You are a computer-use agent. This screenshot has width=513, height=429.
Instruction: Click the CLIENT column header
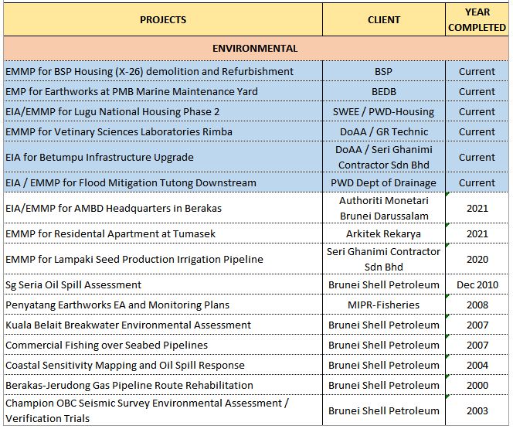(x=383, y=19)
